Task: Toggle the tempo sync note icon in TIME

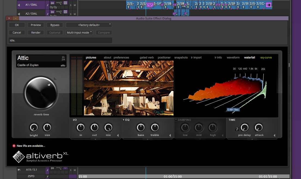Action: (x=237, y=129)
